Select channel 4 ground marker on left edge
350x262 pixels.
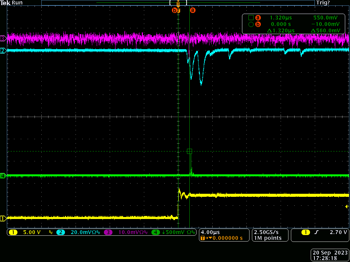(x=3, y=176)
